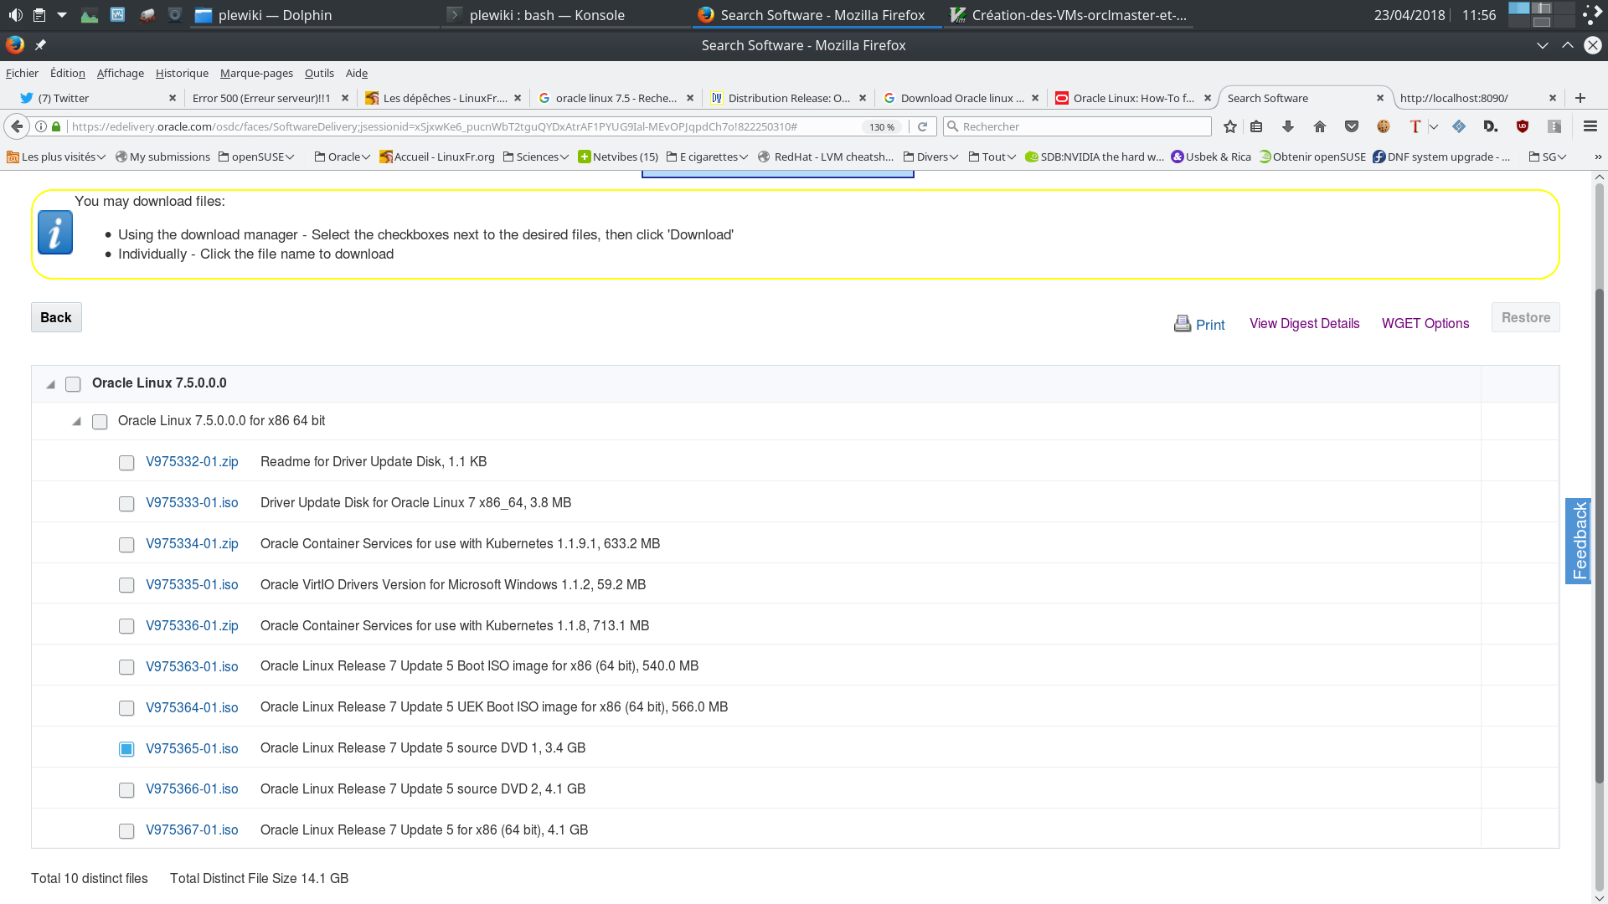This screenshot has width=1608, height=904.
Task: Open the downloads arrow icon
Action: (1288, 126)
